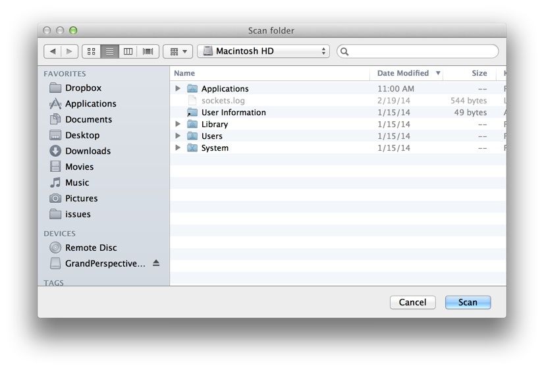The width and height of the screenshot is (544, 370).
Task: Click the search field
Action: point(422,51)
